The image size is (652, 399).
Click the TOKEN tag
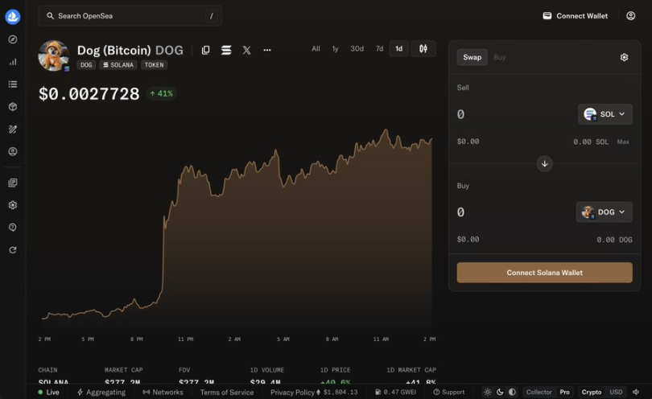tap(154, 65)
